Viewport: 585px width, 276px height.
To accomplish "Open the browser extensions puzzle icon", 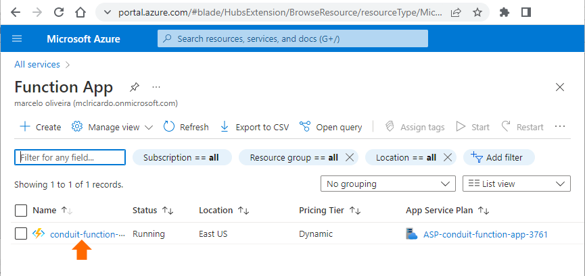I will click(x=505, y=12).
